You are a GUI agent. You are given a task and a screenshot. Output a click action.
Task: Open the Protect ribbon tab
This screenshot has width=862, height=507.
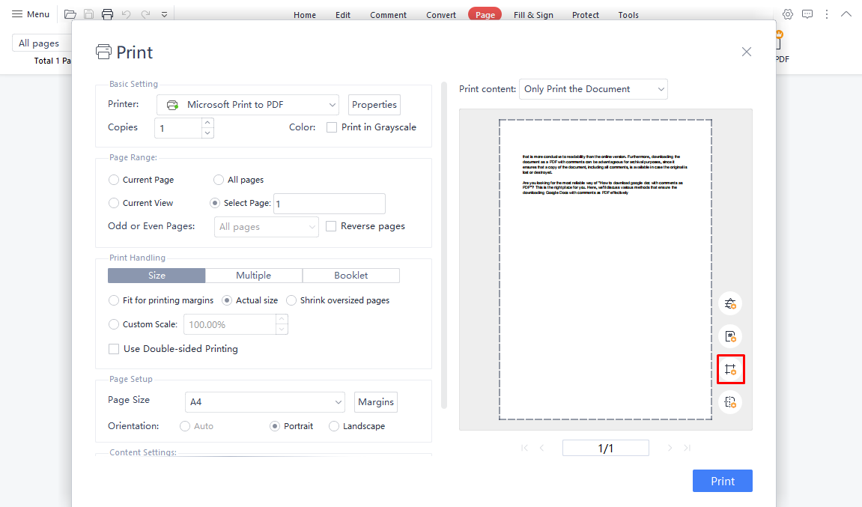(585, 15)
